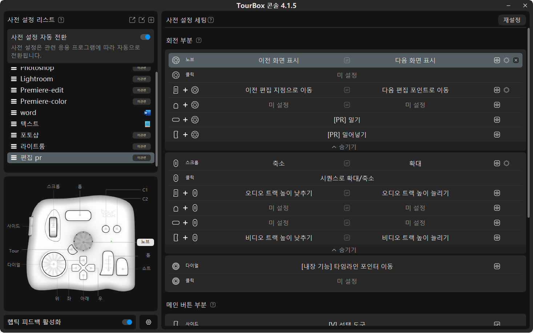Select the Premiere-edit preset
The height and width of the screenshot is (333, 533).
[x=81, y=90]
